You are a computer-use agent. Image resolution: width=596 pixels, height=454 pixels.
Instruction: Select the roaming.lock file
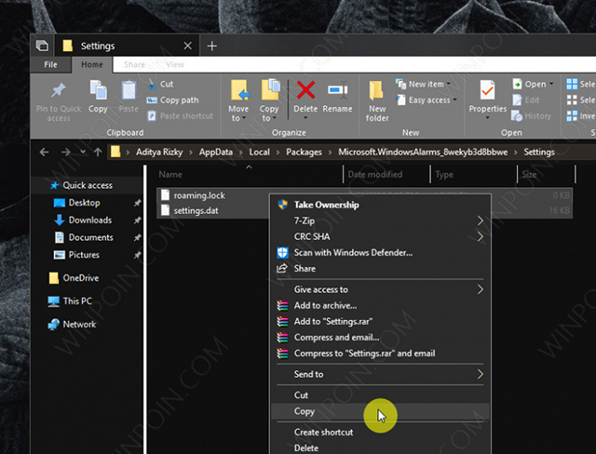coord(199,195)
